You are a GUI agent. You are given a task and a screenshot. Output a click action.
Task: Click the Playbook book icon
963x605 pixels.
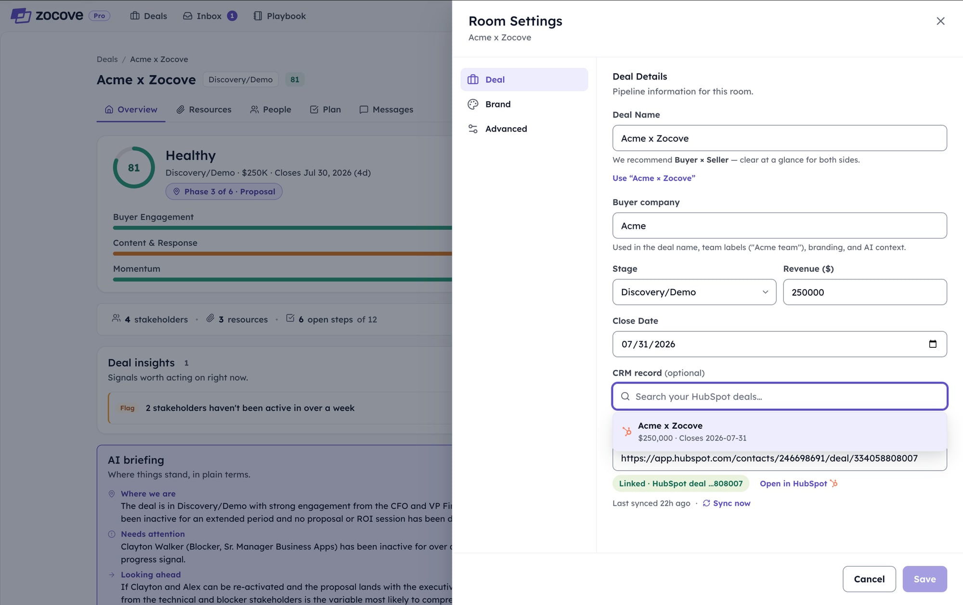[258, 16]
